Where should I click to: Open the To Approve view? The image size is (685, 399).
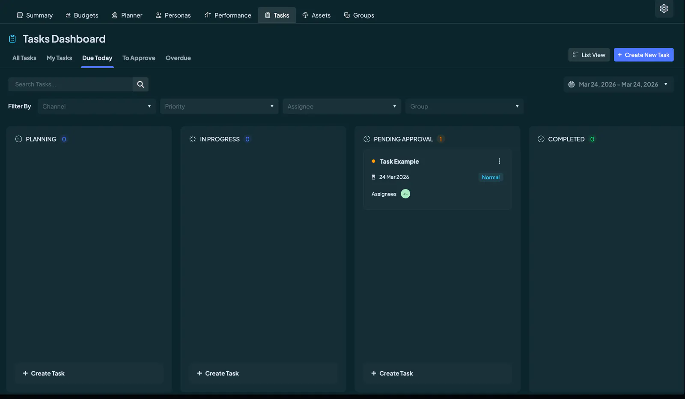(x=139, y=58)
